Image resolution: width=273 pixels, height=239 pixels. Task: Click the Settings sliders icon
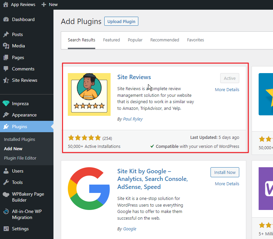6,229
